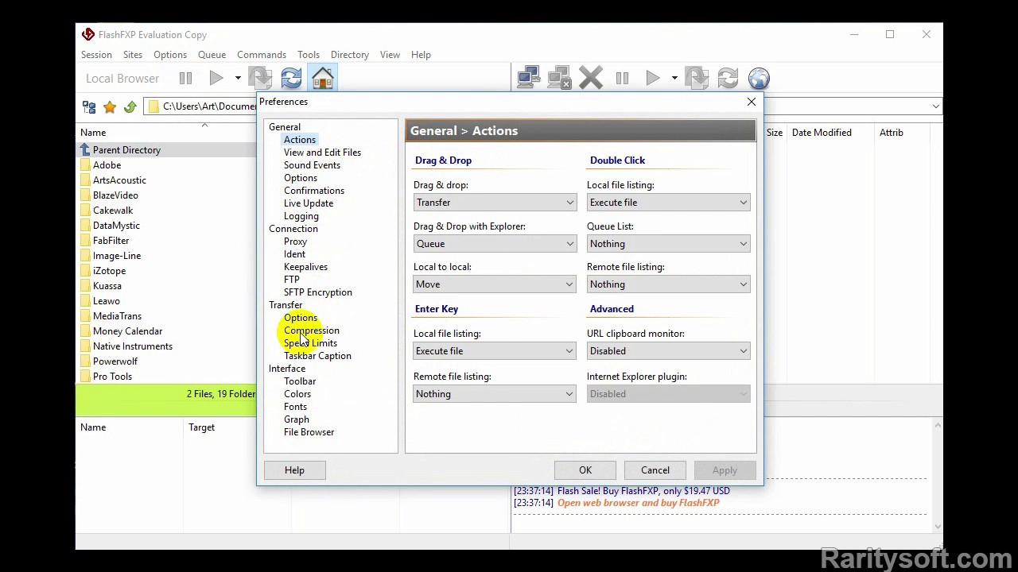The image size is (1018, 572).
Task: Click the right pane transfer queue icon
Action: coord(697,78)
